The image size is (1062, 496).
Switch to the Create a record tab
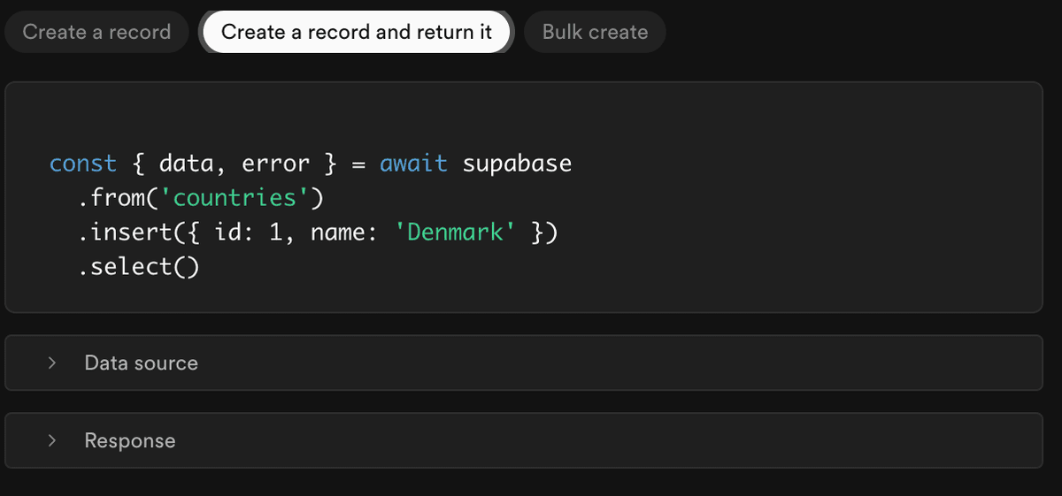tap(96, 32)
